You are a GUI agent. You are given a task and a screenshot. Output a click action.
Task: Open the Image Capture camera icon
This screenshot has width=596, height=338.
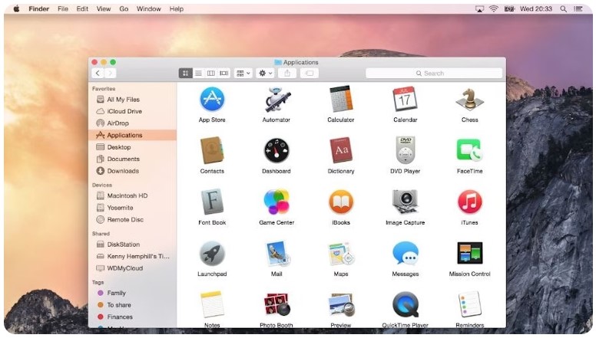406,202
